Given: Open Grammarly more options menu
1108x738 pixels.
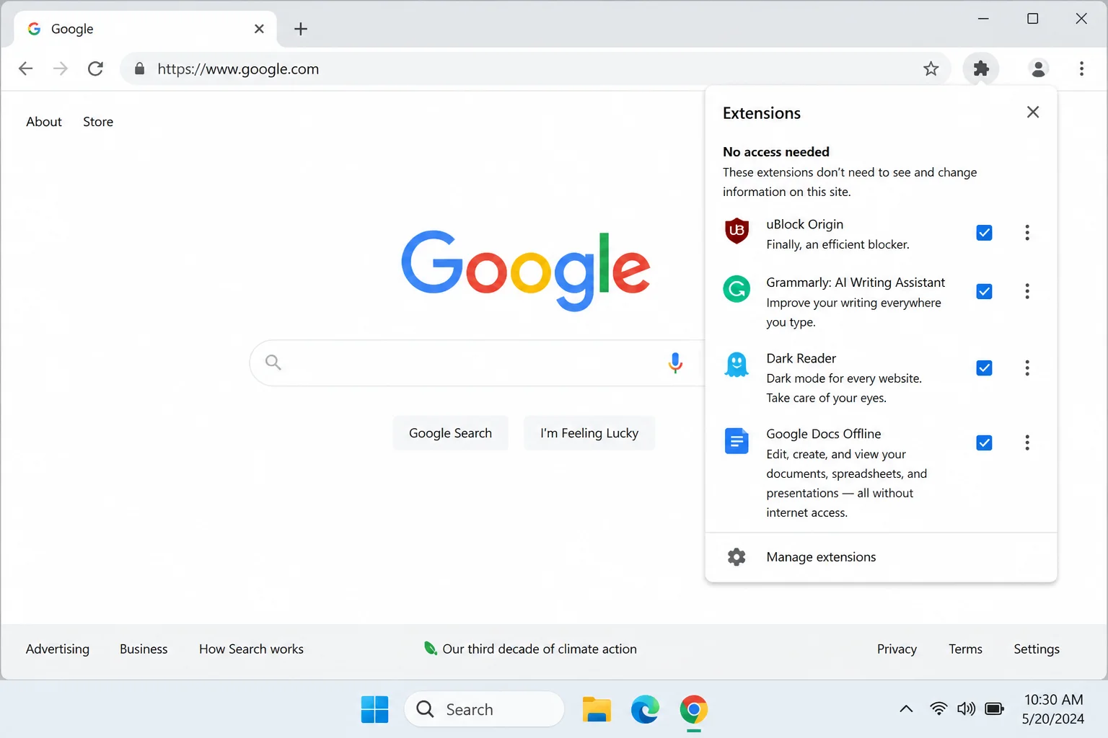Looking at the screenshot, I should click(1026, 291).
